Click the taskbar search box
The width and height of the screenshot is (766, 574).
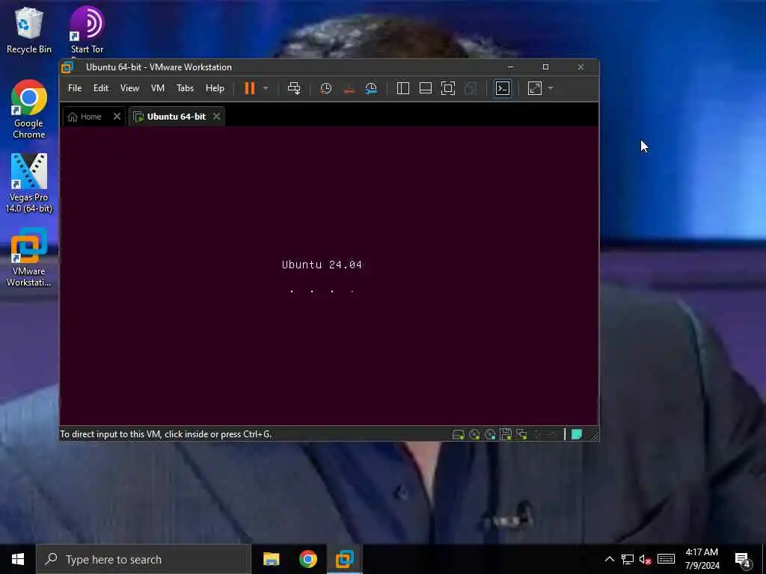(x=144, y=559)
